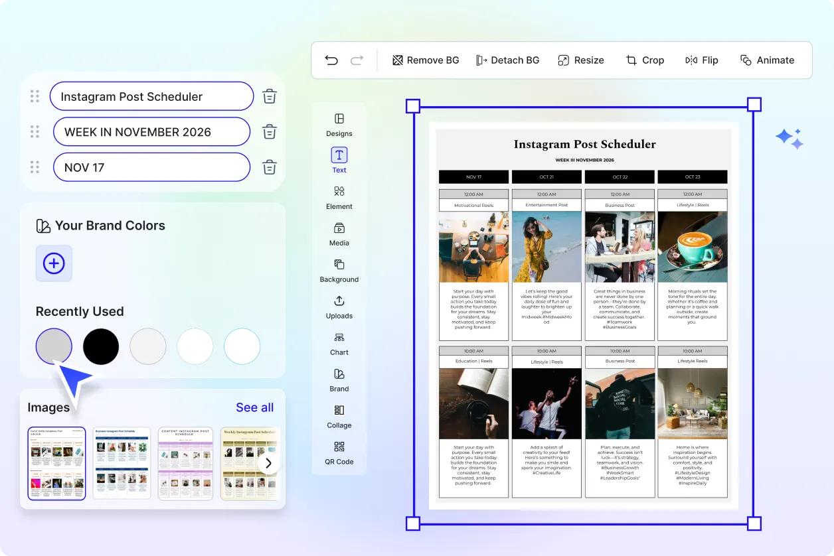Image resolution: width=834 pixels, height=556 pixels.
Task: Select the Crop tool
Action: point(645,60)
